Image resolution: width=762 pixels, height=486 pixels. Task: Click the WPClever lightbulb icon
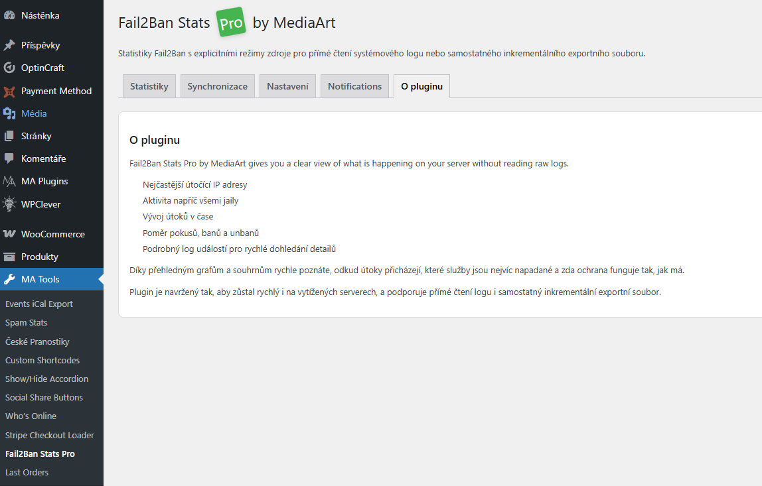click(x=9, y=204)
